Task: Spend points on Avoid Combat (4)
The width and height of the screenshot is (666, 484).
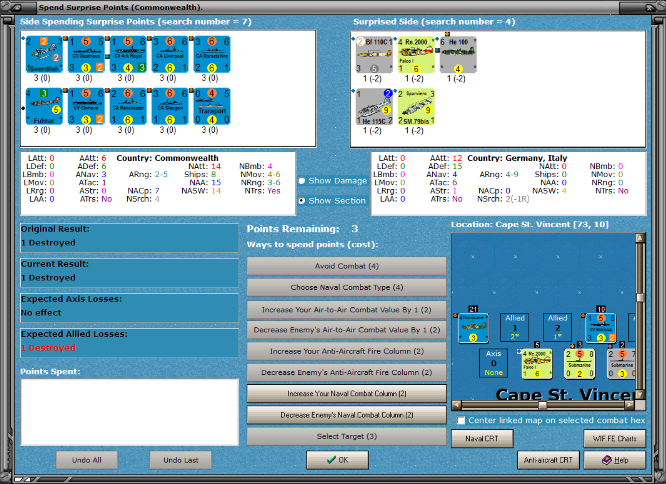Action: pyautogui.click(x=347, y=266)
